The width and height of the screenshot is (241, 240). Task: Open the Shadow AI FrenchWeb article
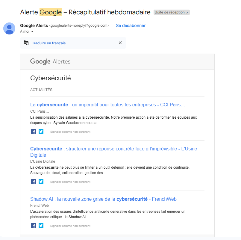[x=103, y=199]
